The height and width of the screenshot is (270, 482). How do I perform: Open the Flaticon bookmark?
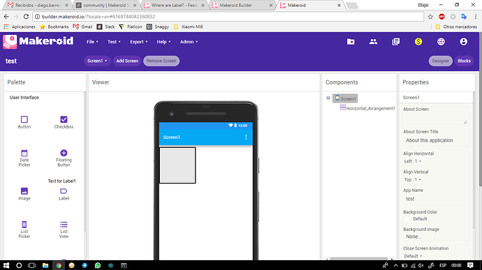point(131,27)
